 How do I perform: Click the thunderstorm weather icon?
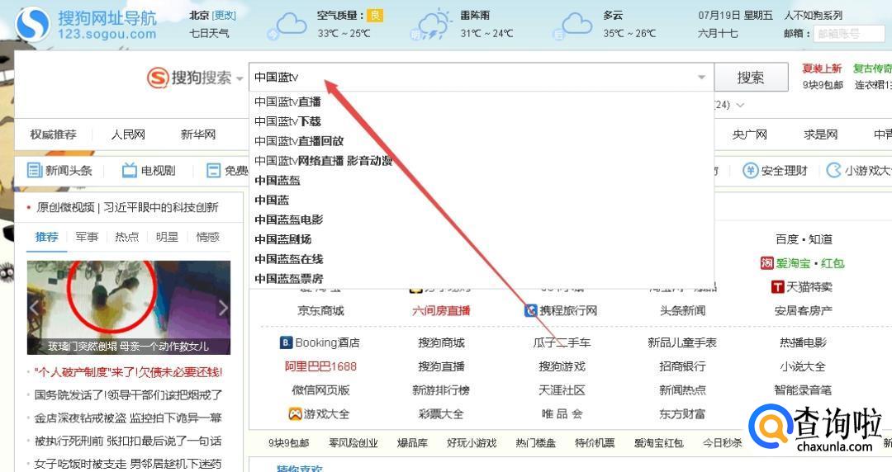coord(430,26)
